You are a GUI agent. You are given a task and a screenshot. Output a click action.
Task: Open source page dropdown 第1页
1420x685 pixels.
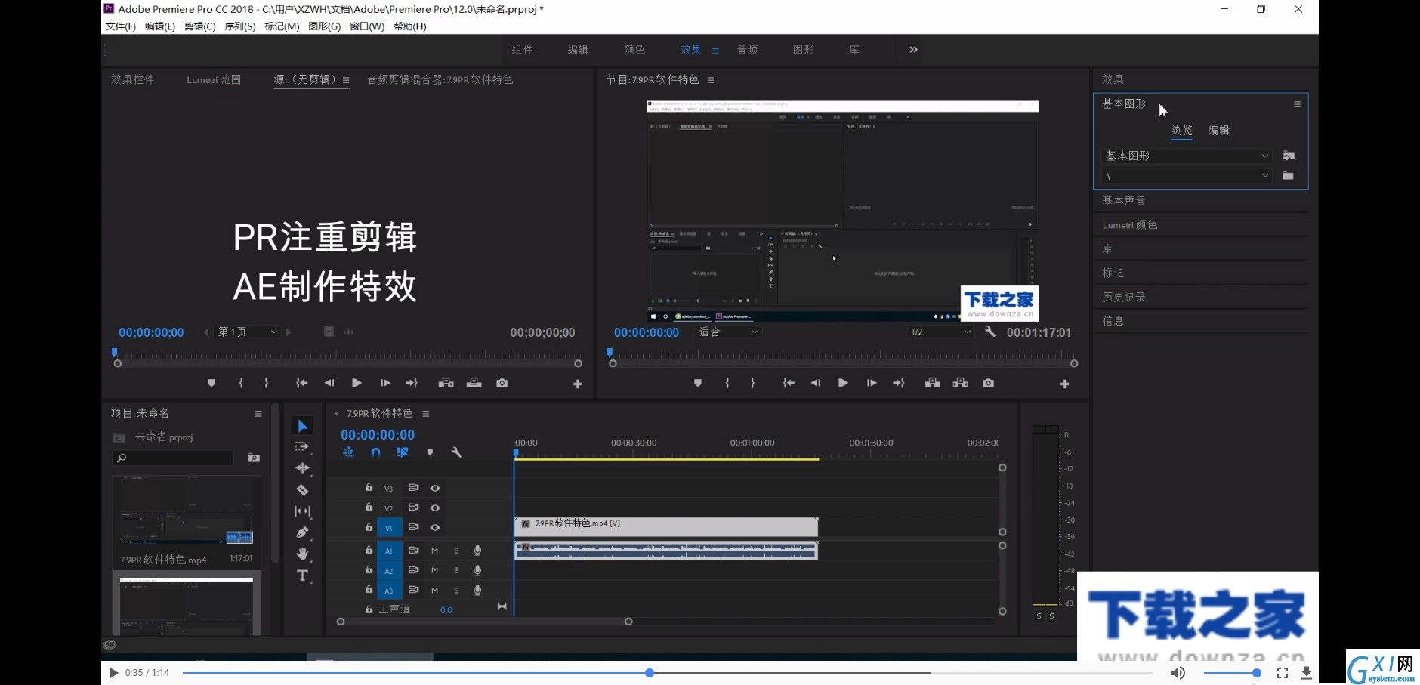pyautogui.click(x=248, y=332)
